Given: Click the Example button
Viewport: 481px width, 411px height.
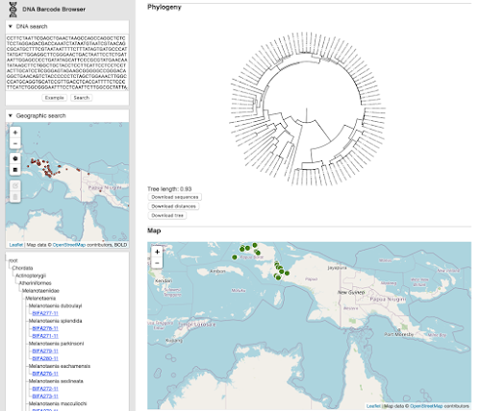Looking at the screenshot, I should pyautogui.click(x=54, y=98).
